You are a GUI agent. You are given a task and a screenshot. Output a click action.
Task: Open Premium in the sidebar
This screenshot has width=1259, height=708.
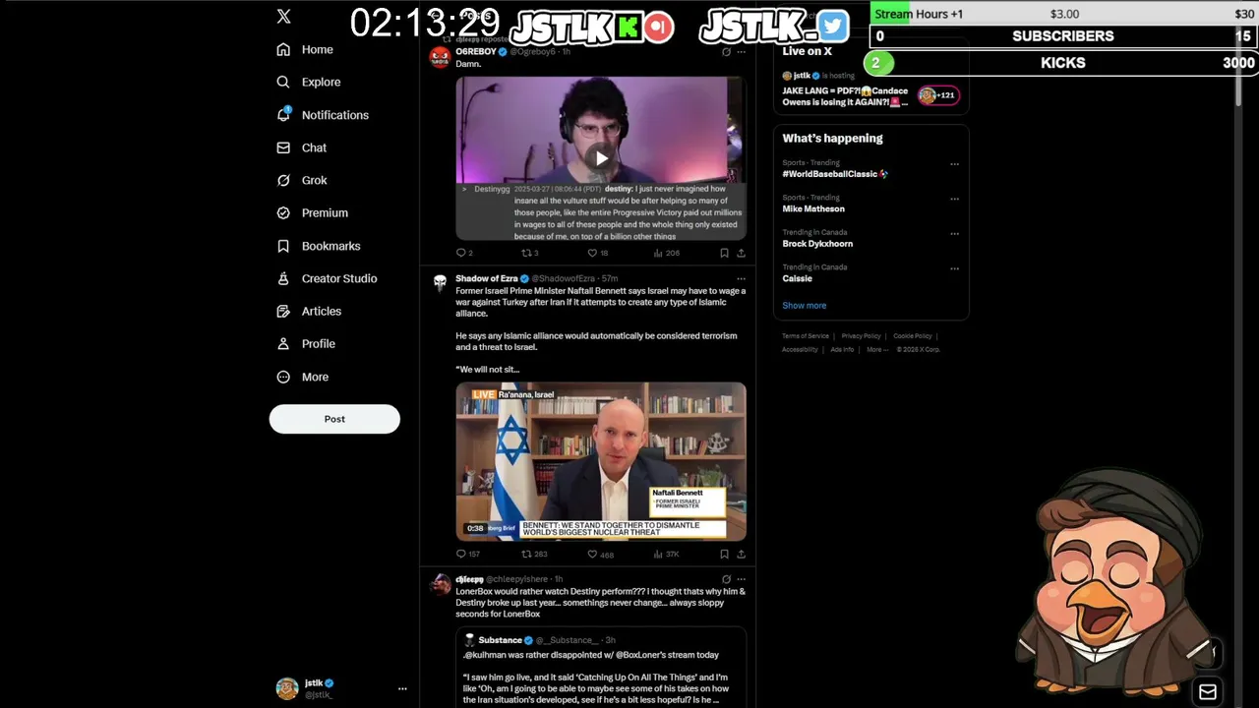(312, 212)
